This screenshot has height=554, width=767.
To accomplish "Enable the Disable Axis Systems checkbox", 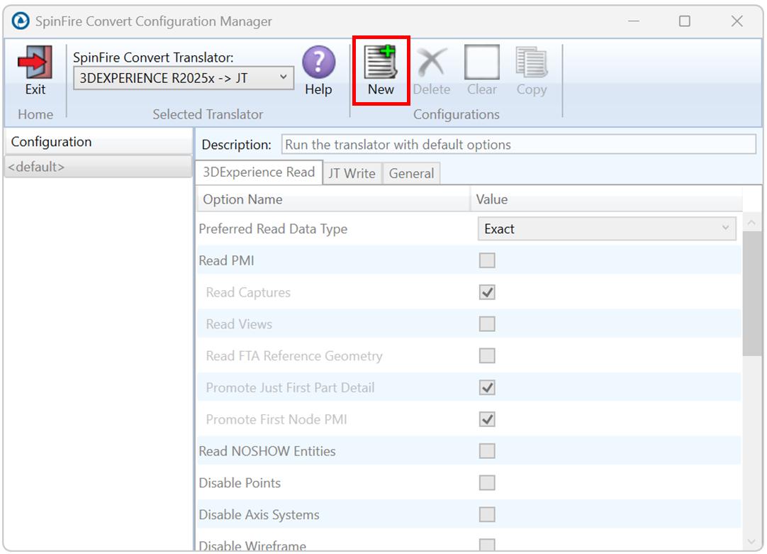I will [487, 514].
